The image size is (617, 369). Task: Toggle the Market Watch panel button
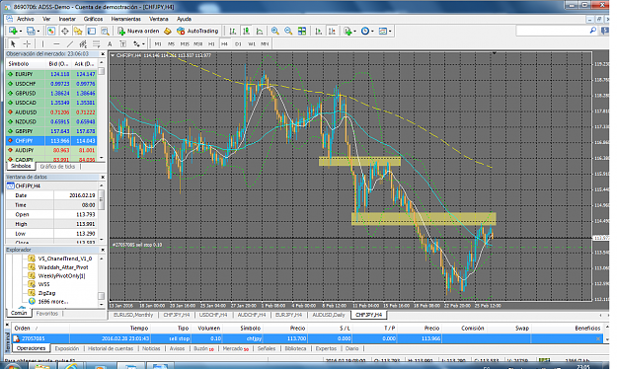51,31
